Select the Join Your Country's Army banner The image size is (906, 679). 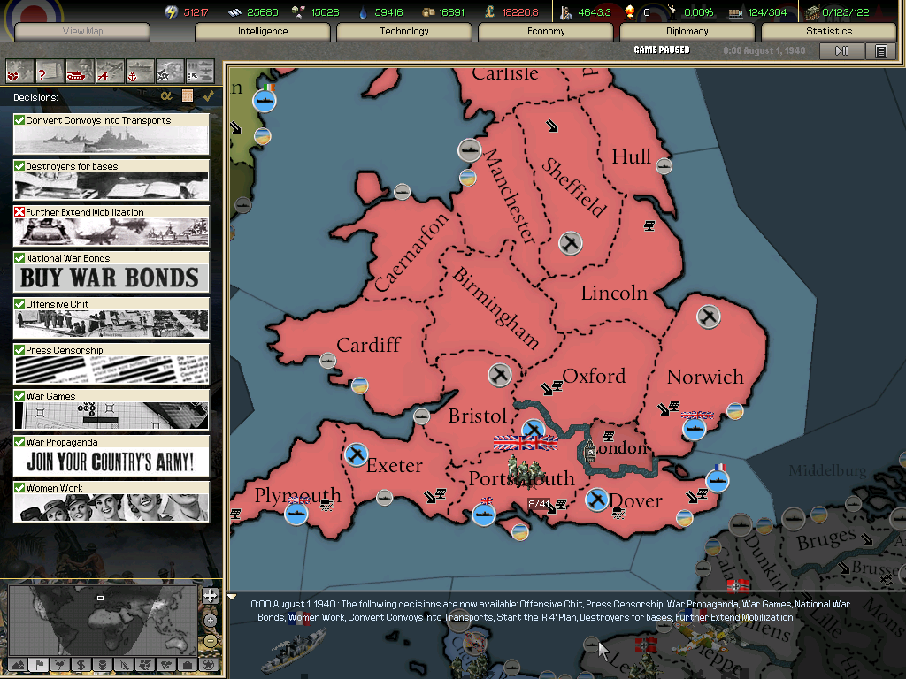[111, 462]
